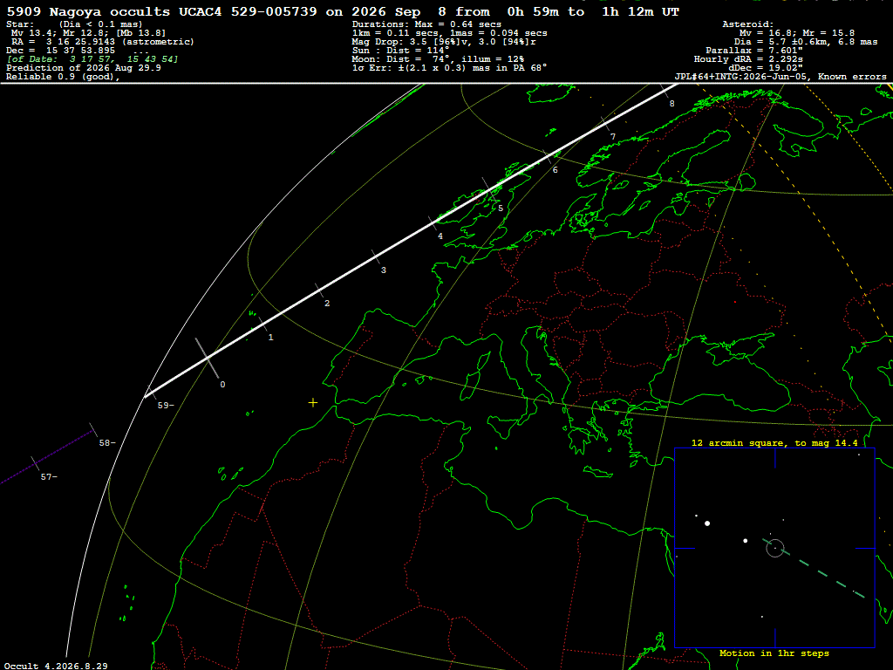Click the 'Motion in 1hr steps' label
The image size is (893, 670).
(774, 653)
